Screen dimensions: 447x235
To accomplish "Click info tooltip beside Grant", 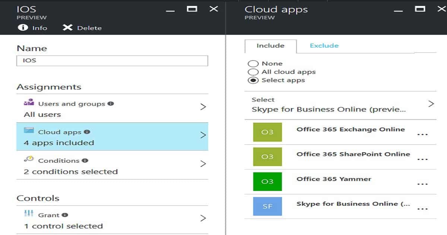I will 65,215.
